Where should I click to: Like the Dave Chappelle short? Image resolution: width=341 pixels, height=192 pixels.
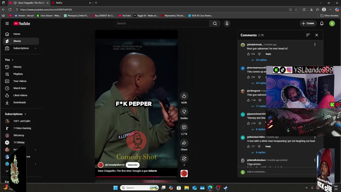[x=184, y=96]
